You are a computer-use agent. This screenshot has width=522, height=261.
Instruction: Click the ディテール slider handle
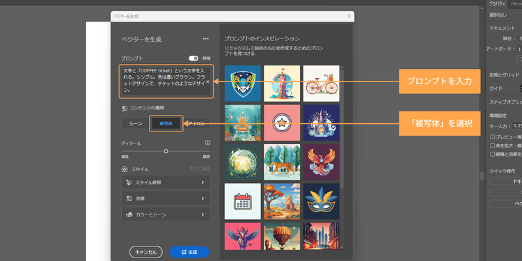click(x=166, y=151)
